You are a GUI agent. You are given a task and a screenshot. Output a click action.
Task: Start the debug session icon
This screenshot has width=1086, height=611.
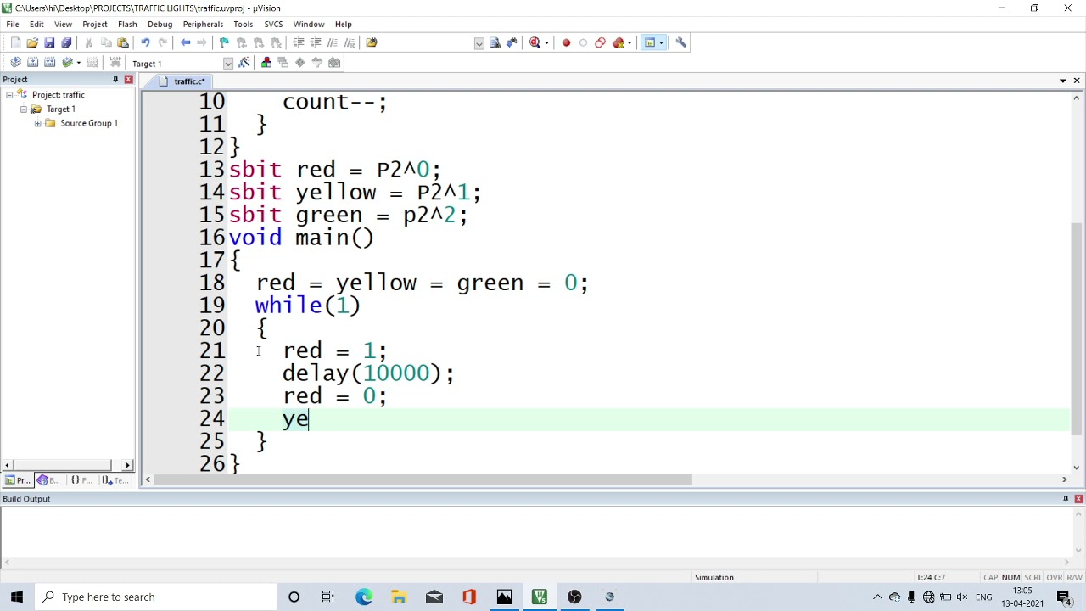click(535, 42)
